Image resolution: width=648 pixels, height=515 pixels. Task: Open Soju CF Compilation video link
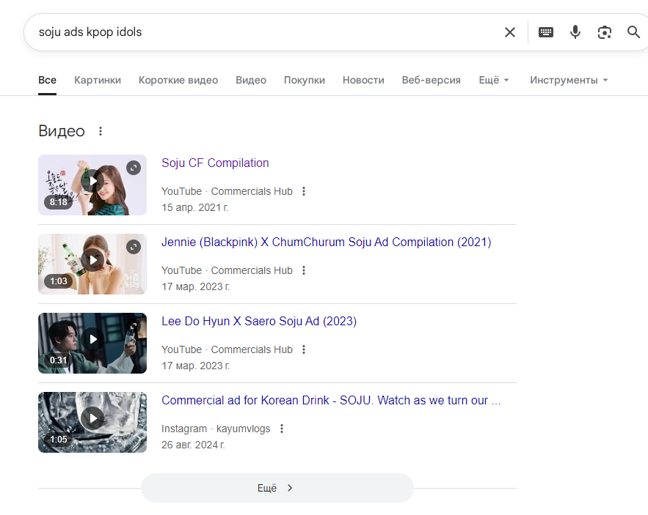click(x=215, y=163)
